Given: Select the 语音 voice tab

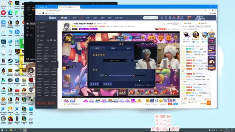Looking at the screenshot, I should 129,48.
